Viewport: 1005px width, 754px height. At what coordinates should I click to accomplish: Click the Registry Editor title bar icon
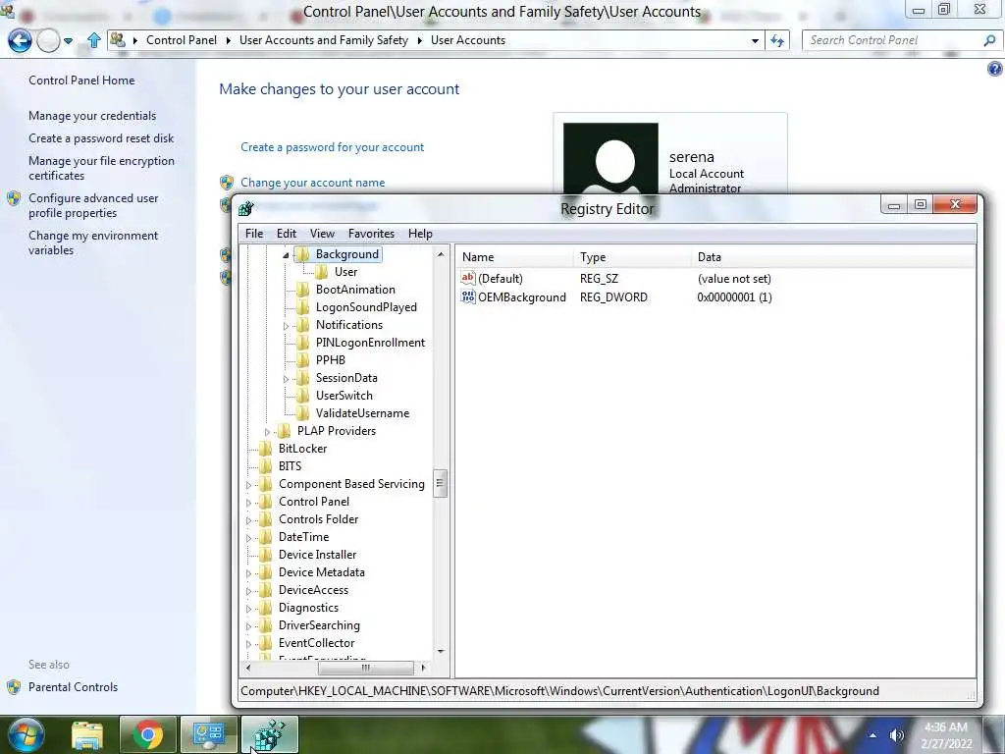246,208
